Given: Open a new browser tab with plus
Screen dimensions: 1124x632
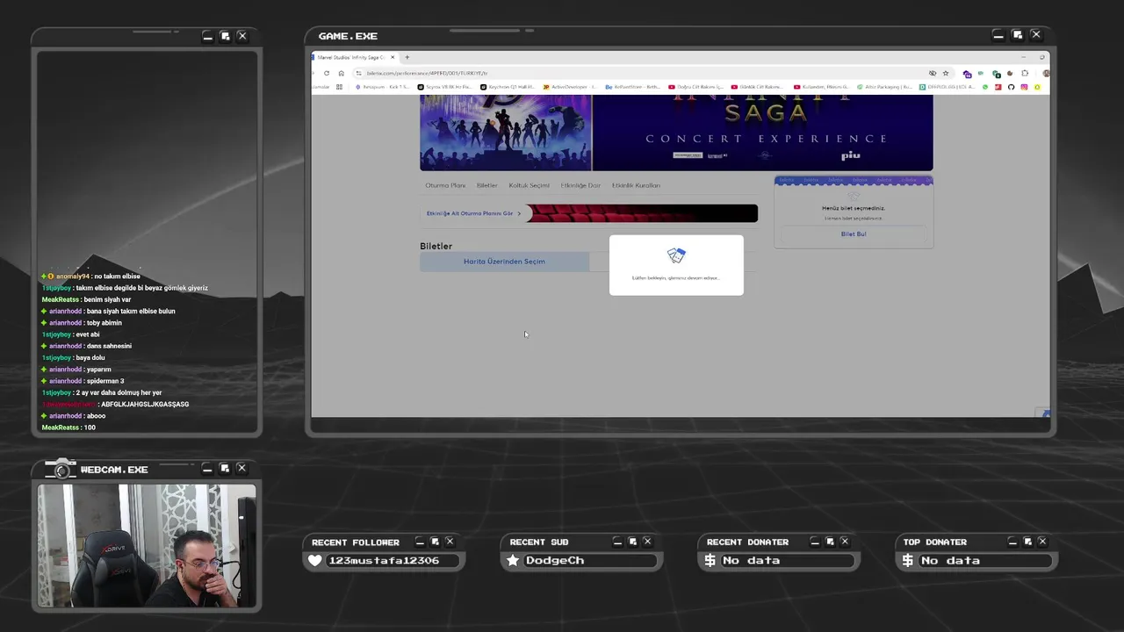Looking at the screenshot, I should pyautogui.click(x=407, y=57).
